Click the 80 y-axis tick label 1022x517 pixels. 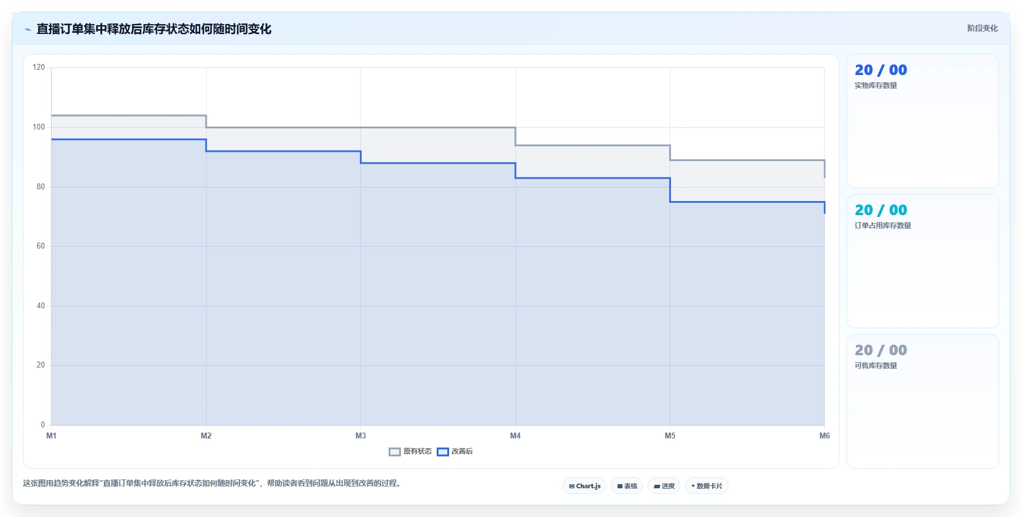click(41, 186)
